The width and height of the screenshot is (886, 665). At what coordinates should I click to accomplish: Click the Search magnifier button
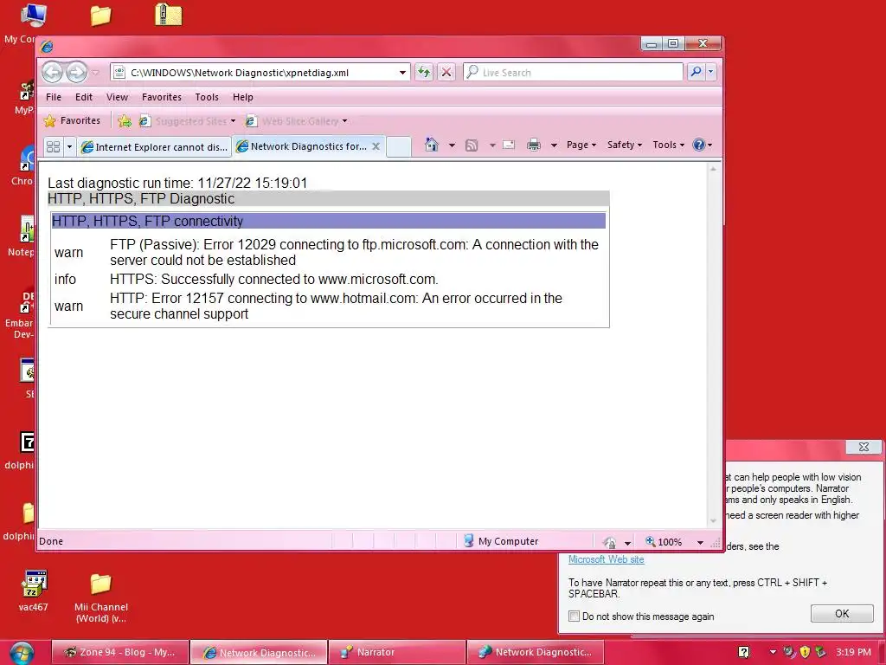pos(697,72)
